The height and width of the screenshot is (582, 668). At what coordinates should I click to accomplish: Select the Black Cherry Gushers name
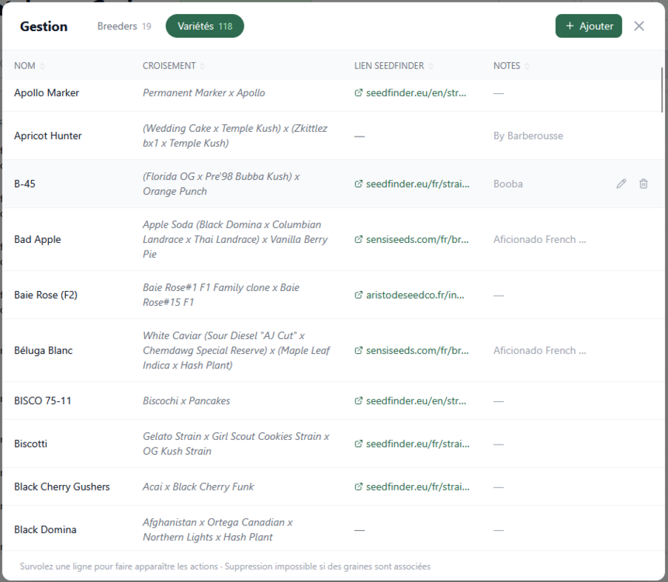[62, 487]
